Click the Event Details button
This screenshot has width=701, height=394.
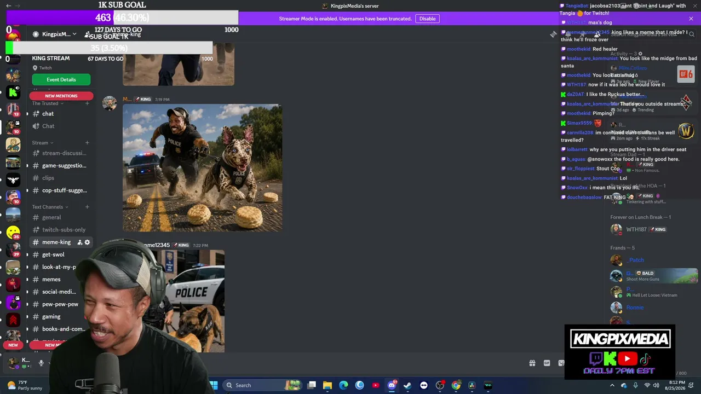point(61,79)
